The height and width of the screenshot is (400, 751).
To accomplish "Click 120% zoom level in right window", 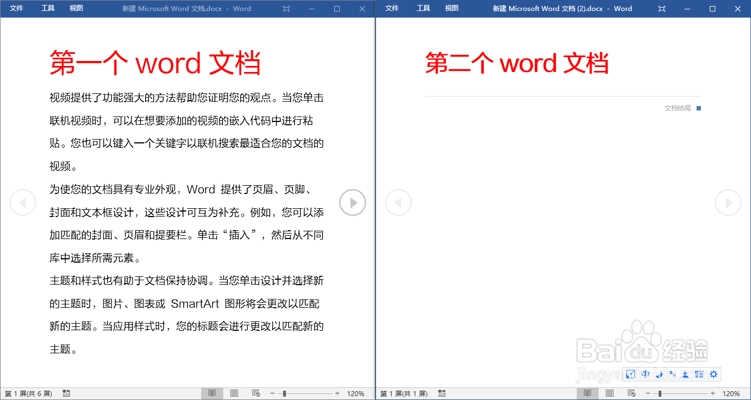I will [731, 393].
